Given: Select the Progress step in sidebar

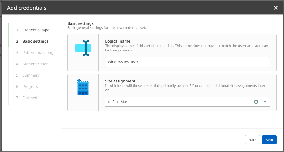Looking at the screenshot, I should pos(30,87).
